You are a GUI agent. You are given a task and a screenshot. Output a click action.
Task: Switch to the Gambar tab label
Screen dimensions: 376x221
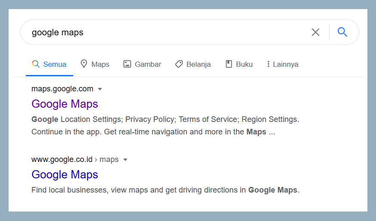point(148,64)
